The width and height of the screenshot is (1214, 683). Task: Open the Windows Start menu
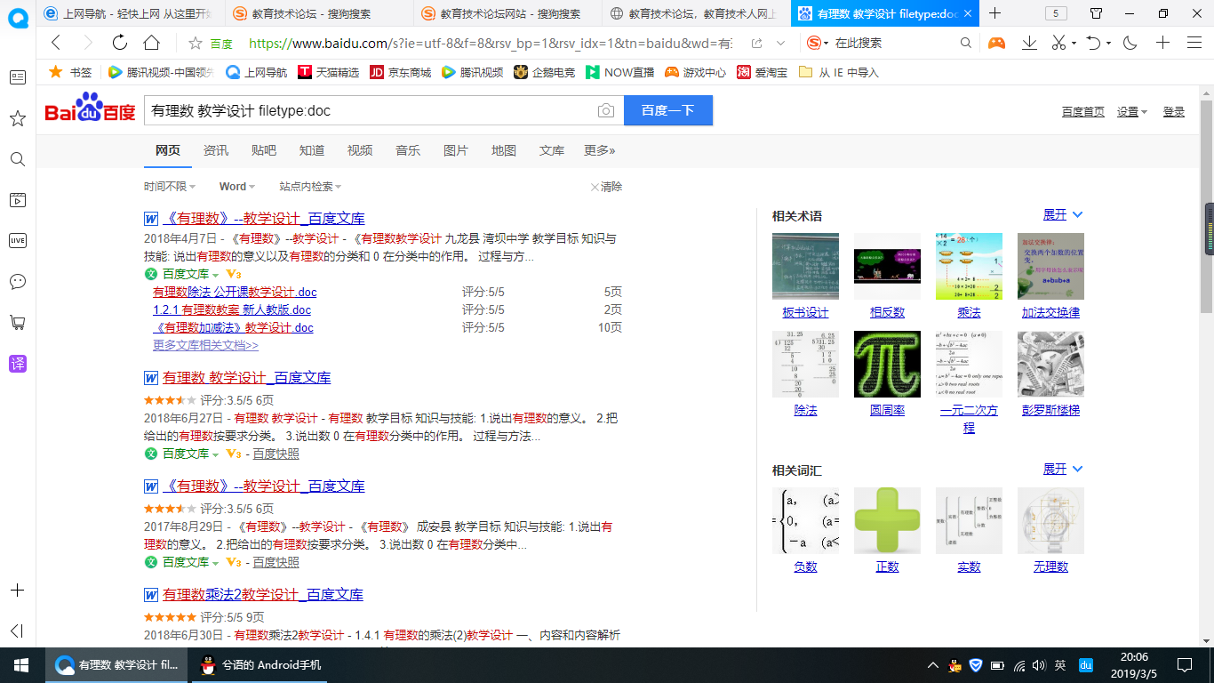click(x=21, y=664)
